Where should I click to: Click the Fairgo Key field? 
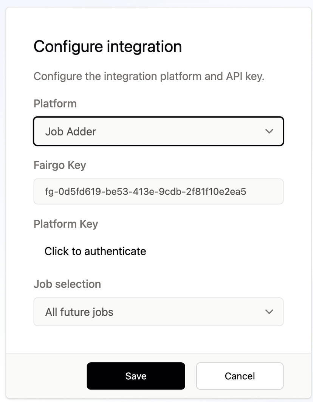click(x=158, y=191)
